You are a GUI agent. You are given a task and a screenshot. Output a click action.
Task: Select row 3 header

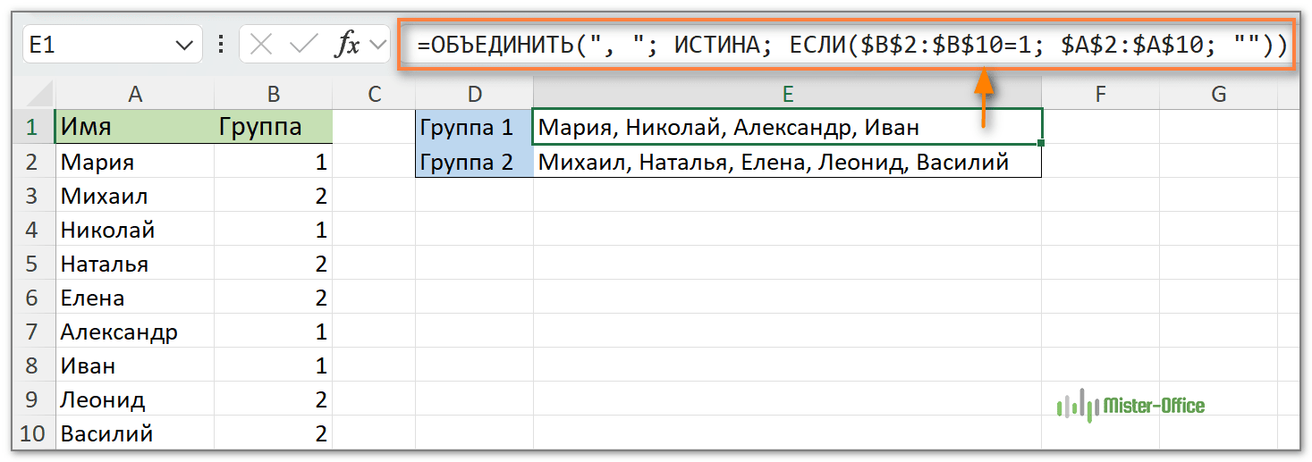(33, 196)
